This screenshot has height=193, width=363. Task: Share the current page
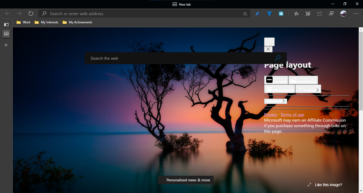click(x=320, y=13)
